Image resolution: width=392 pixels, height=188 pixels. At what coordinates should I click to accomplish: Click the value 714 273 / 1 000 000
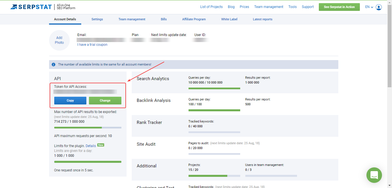(x=69, y=122)
